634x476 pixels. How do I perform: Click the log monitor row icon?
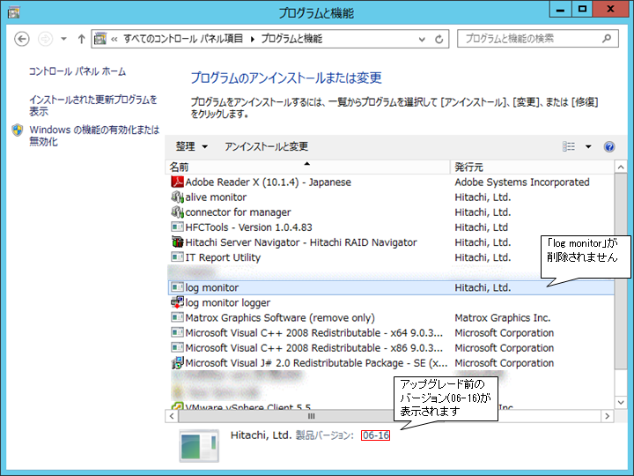pos(177,287)
